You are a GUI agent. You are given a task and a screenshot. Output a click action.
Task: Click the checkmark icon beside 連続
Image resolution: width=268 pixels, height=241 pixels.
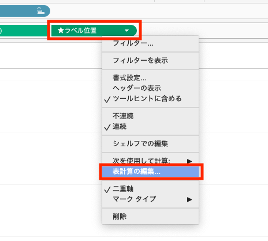107,127
